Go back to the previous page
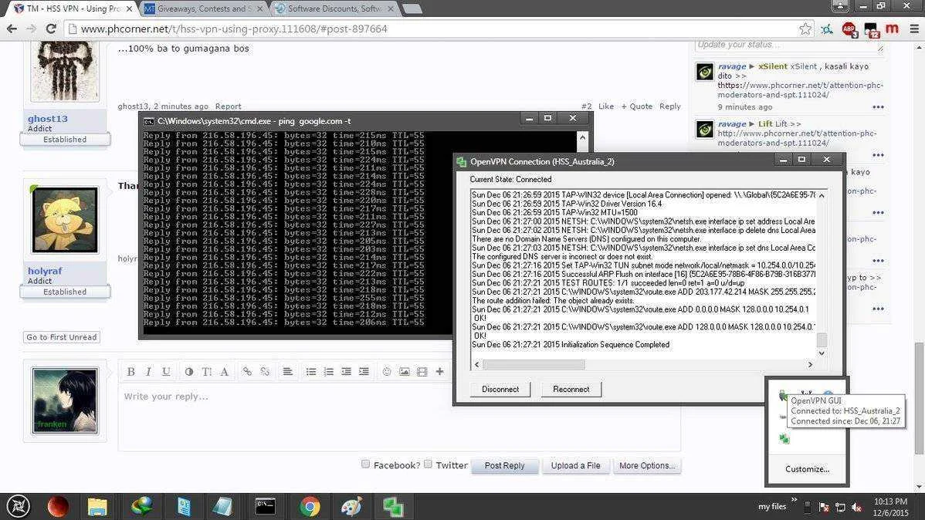 point(12,29)
